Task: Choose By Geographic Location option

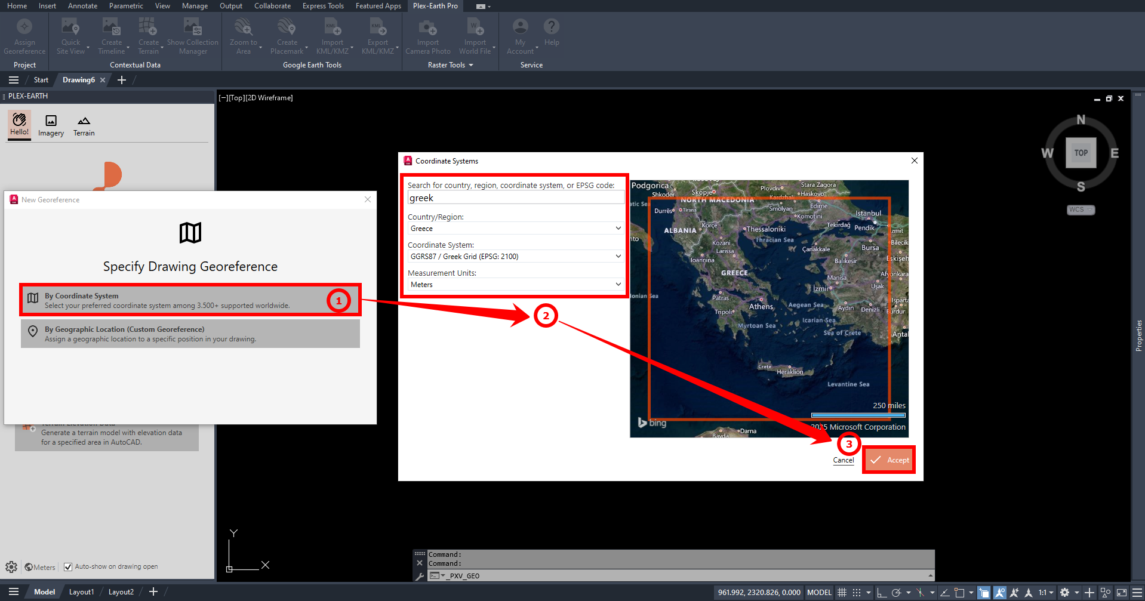Action: click(190, 334)
